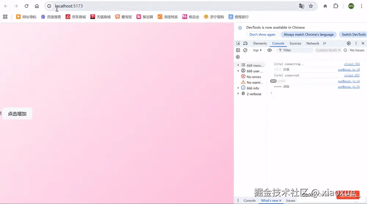Bookmark this page with the star icon
The width and height of the screenshot is (367, 204).
[x=311, y=6]
